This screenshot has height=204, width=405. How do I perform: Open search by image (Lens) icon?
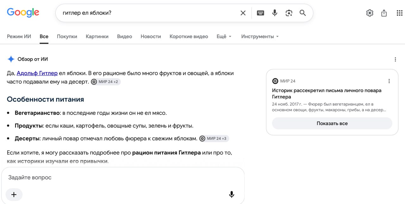(x=289, y=13)
